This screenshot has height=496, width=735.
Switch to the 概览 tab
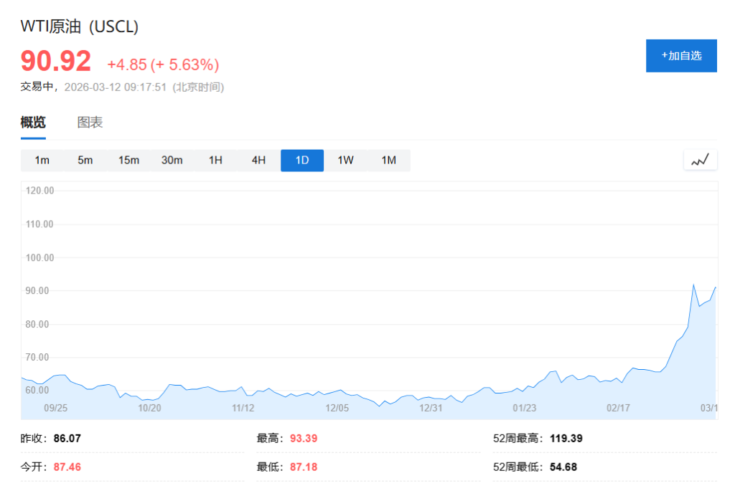click(x=32, y=122)
